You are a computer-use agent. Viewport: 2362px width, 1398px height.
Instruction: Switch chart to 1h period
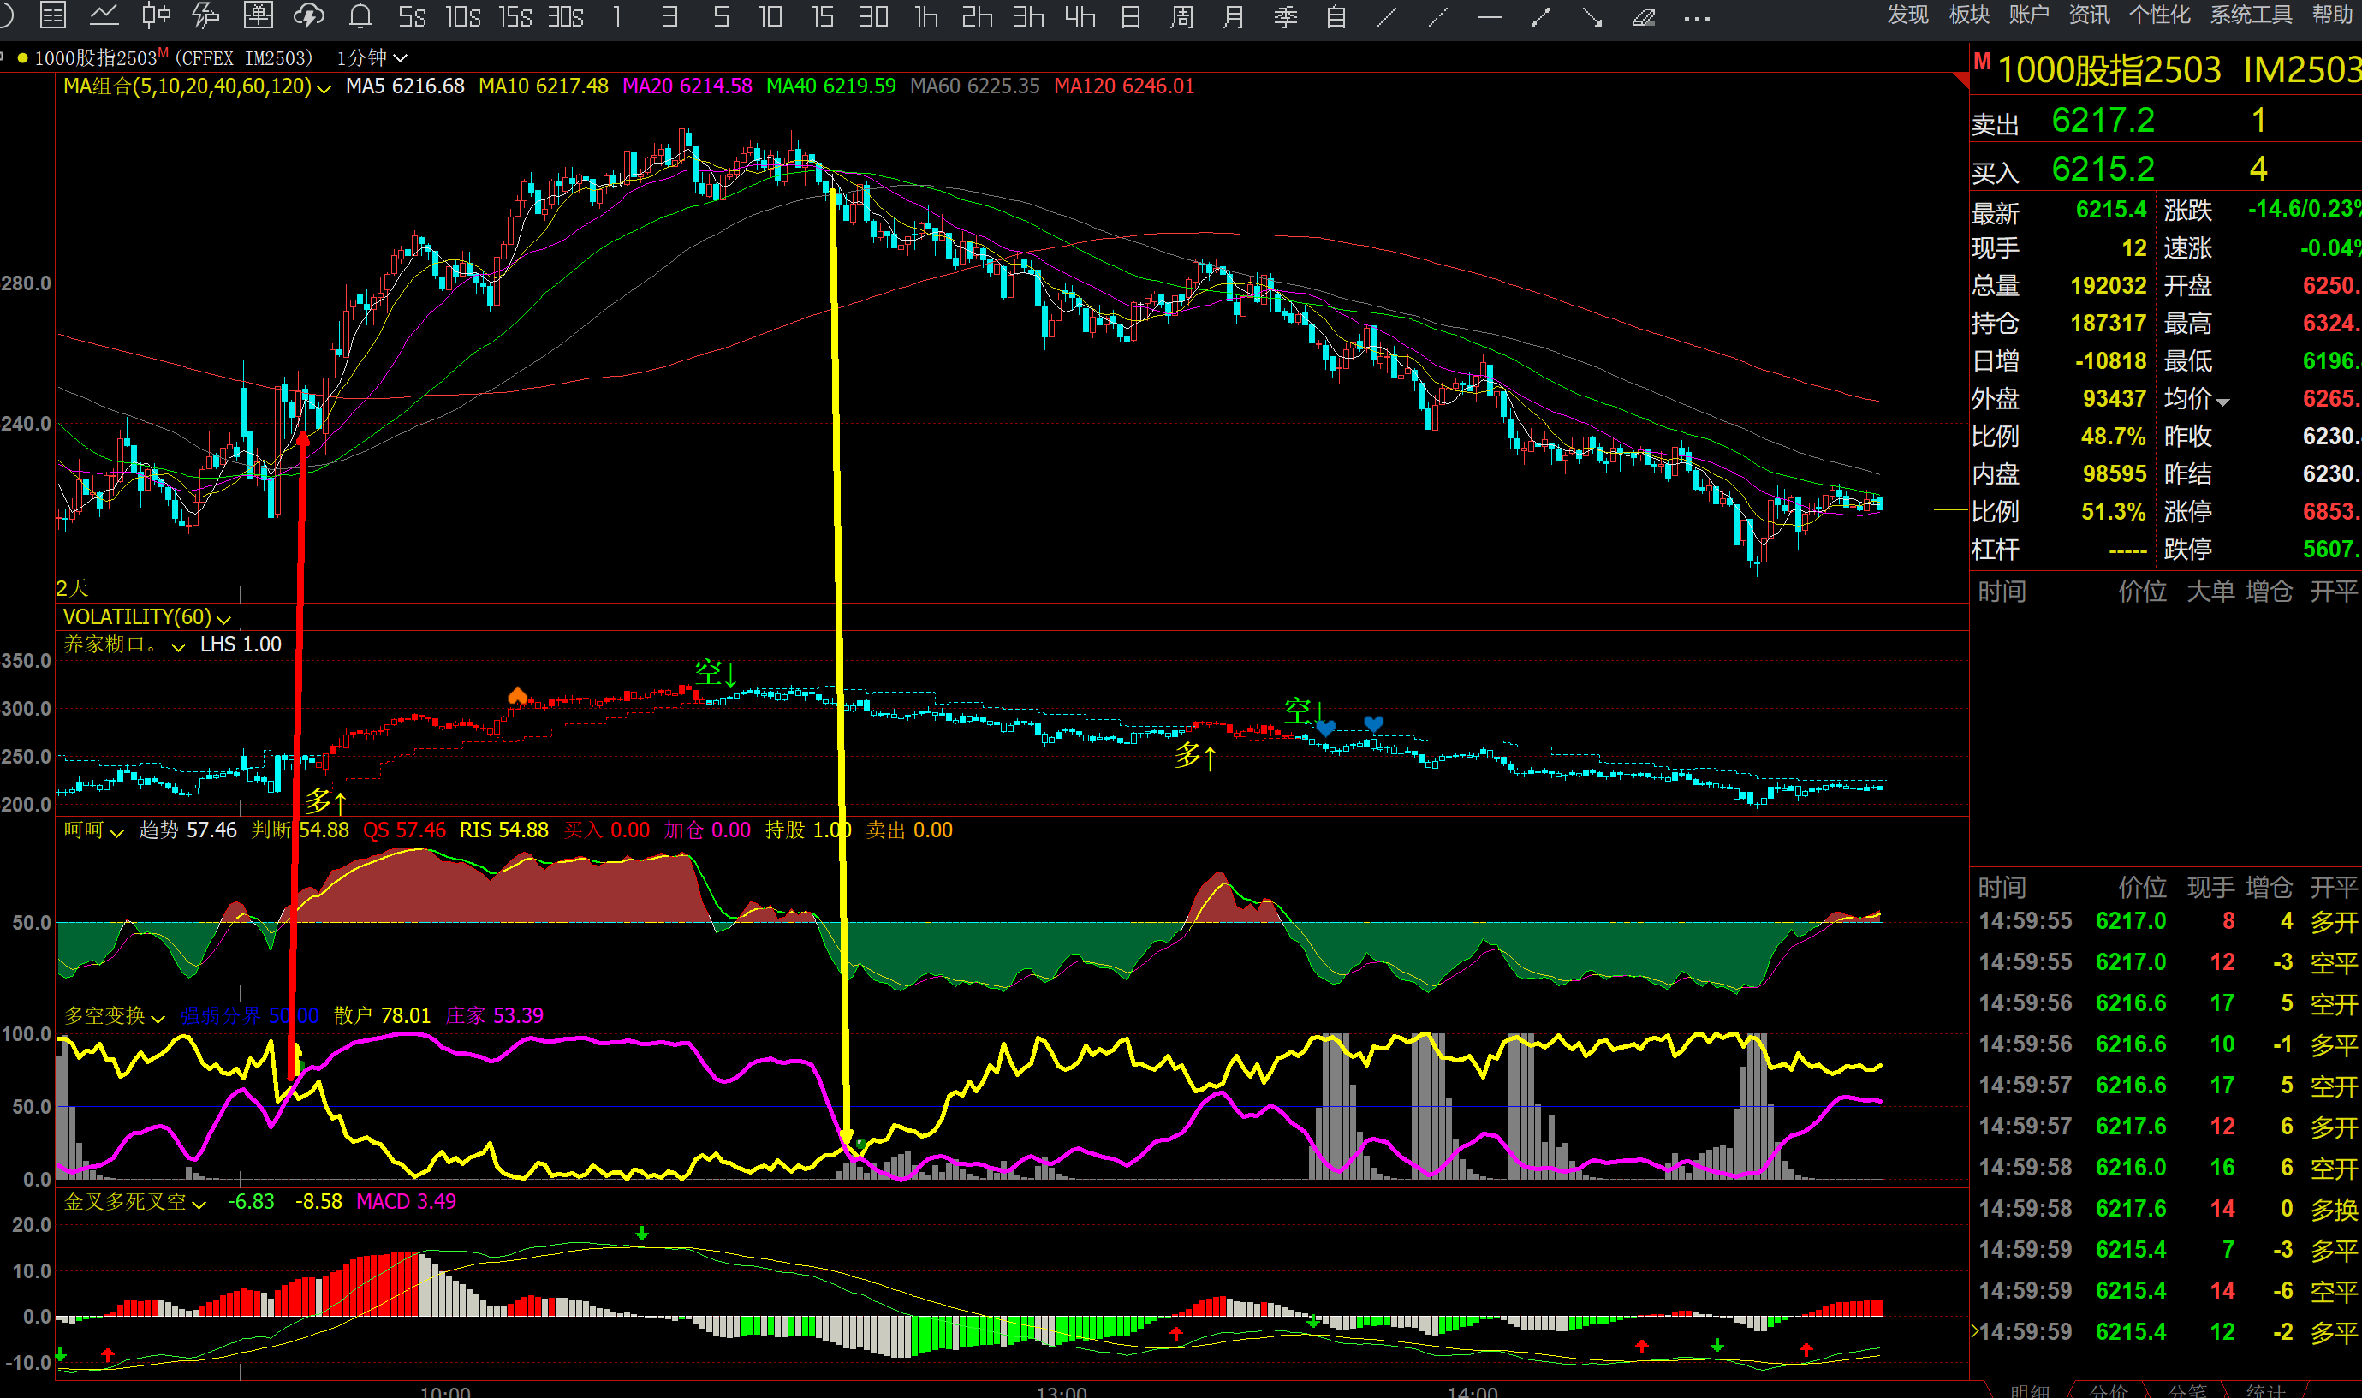[x=925, y=16]
